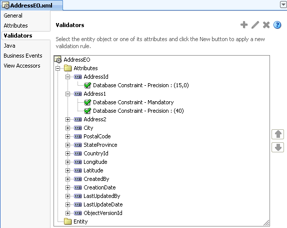Select the AddressEO root node

[x=77, y=60]
